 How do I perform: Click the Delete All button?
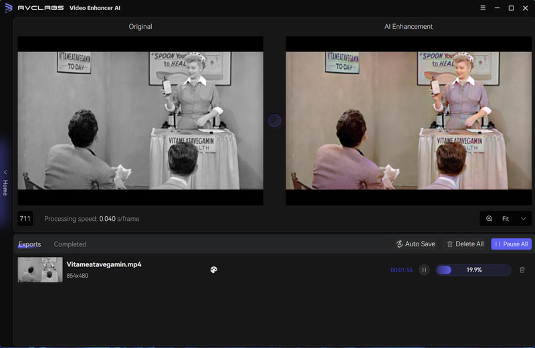tap(465, 244)
